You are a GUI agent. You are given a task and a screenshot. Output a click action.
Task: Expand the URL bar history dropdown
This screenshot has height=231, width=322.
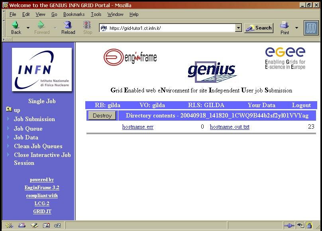pos(238,28)
